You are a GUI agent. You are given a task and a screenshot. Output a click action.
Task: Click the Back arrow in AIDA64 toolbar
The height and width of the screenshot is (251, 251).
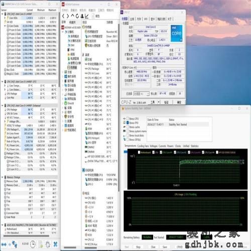point(63,16)
